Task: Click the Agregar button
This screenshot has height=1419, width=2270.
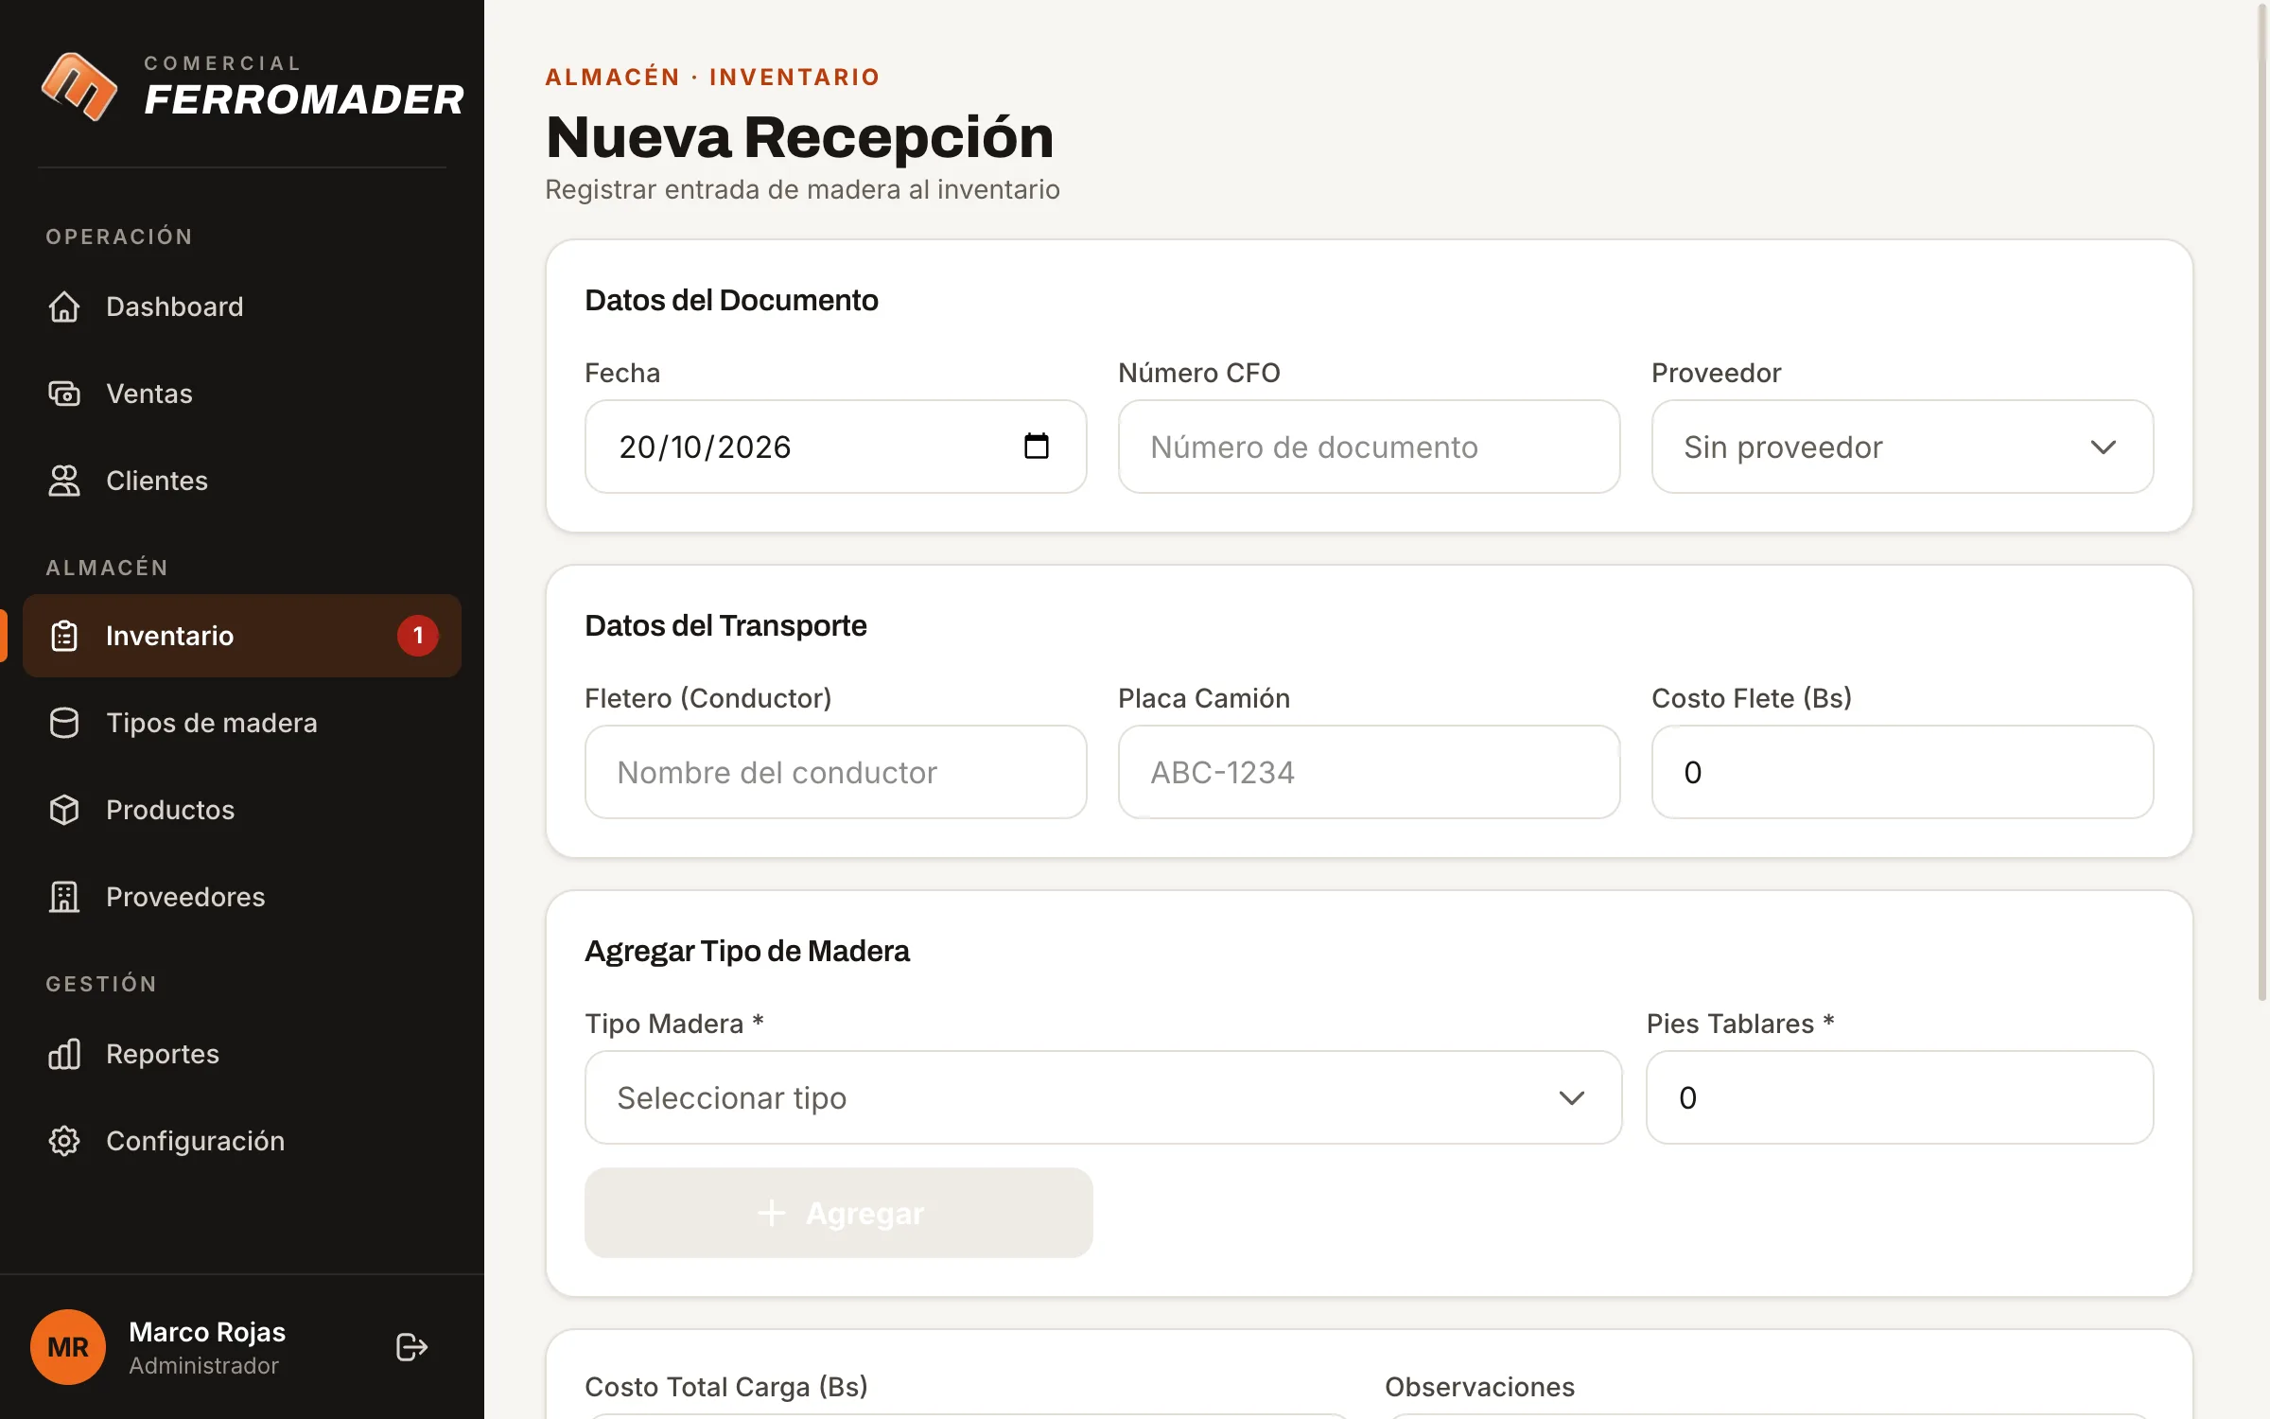Action: pyautogui.click(x=838, y=1213)
